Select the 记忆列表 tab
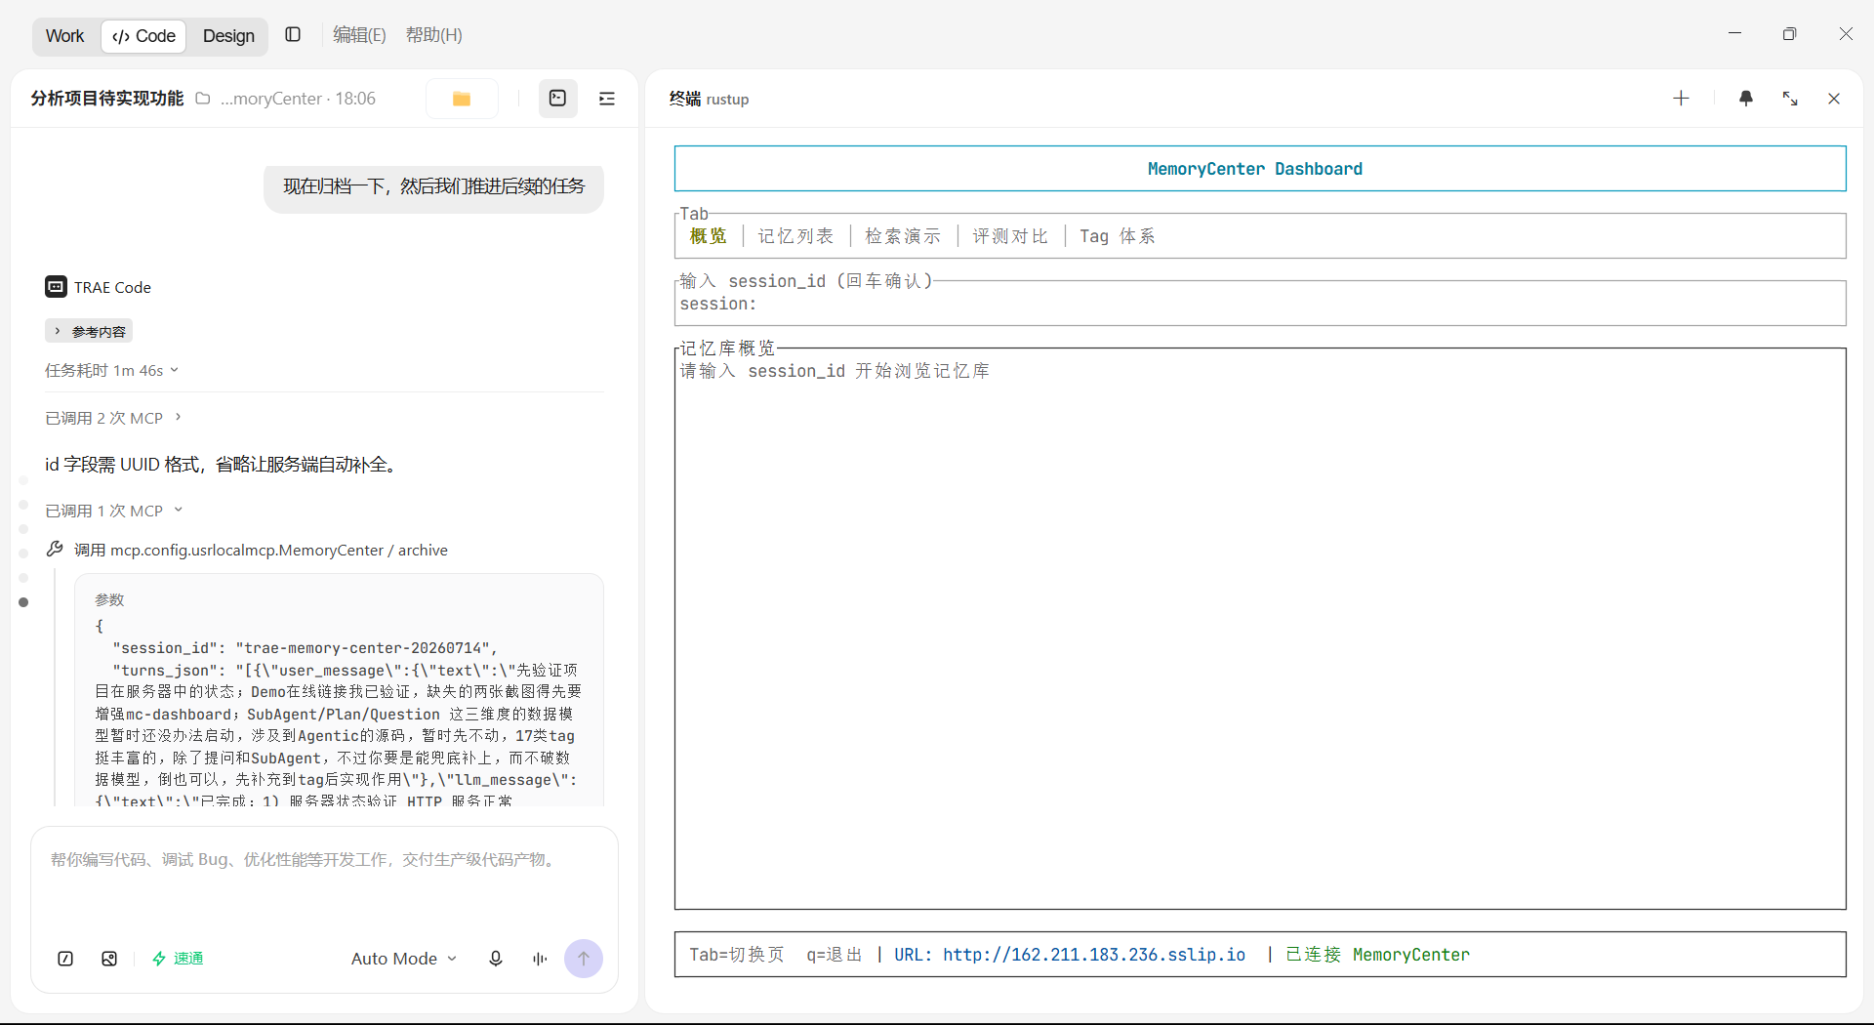The width and height of the screenshot is (1874, 1025). 795,236
